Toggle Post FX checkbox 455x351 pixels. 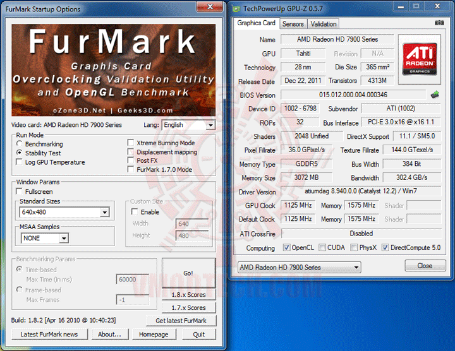tap(131, 160)
